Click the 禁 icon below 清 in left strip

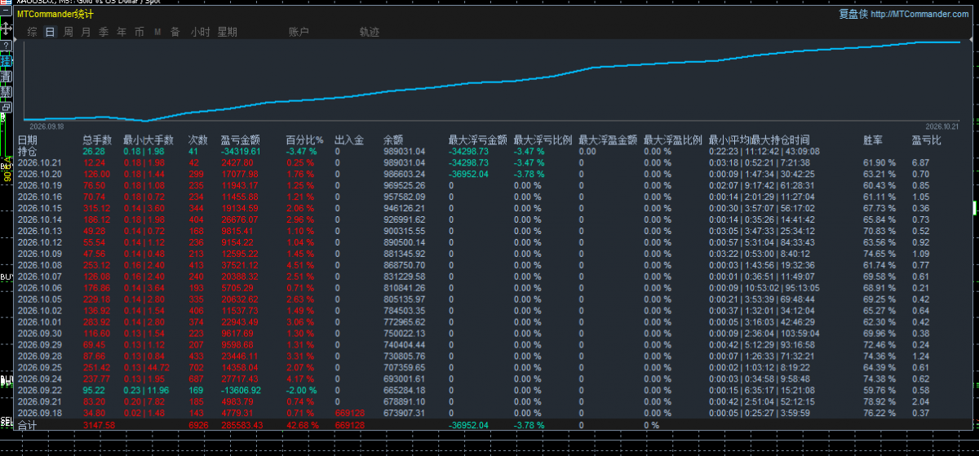coord(6,92)
